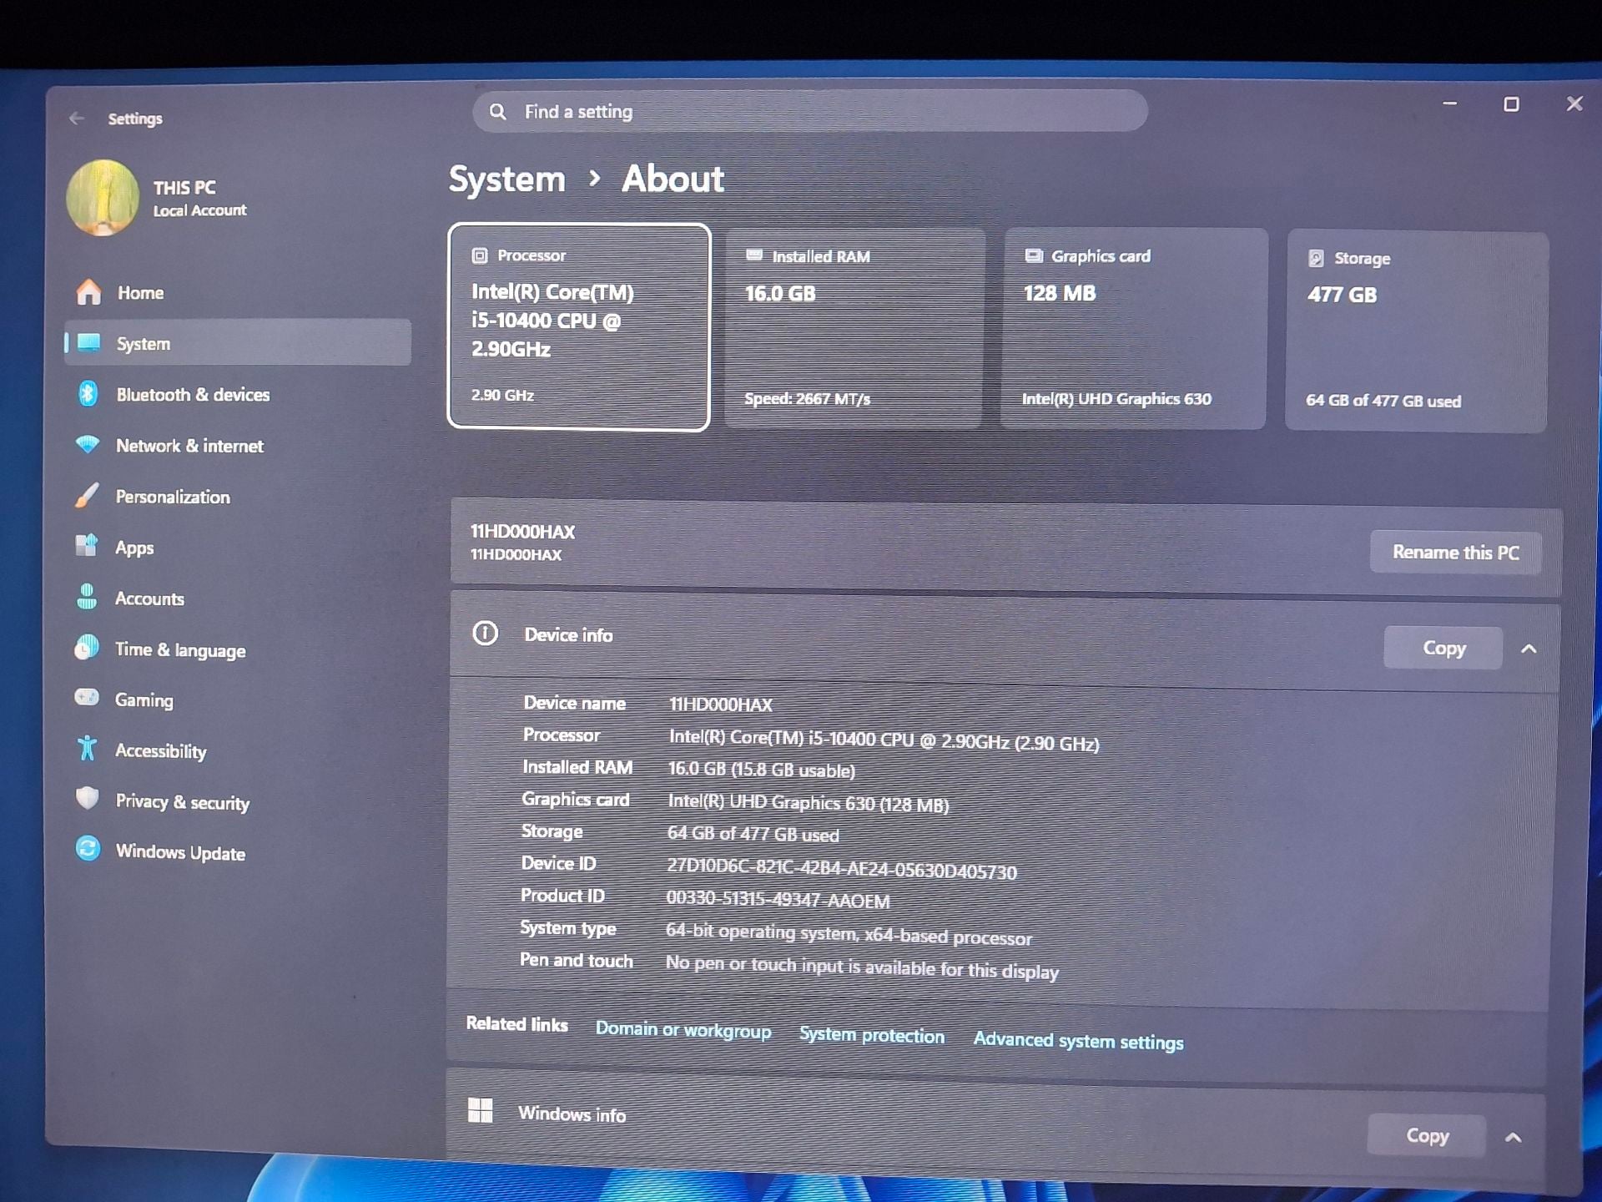
Task: Click the Installed RAM card icon
Action: click(x=754, y=255)
